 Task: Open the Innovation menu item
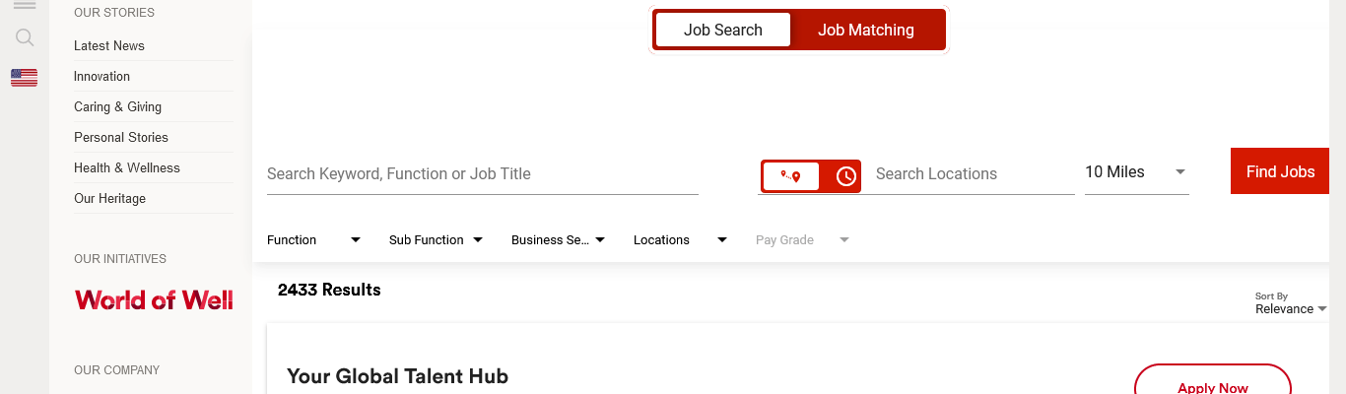click(101, 77)
